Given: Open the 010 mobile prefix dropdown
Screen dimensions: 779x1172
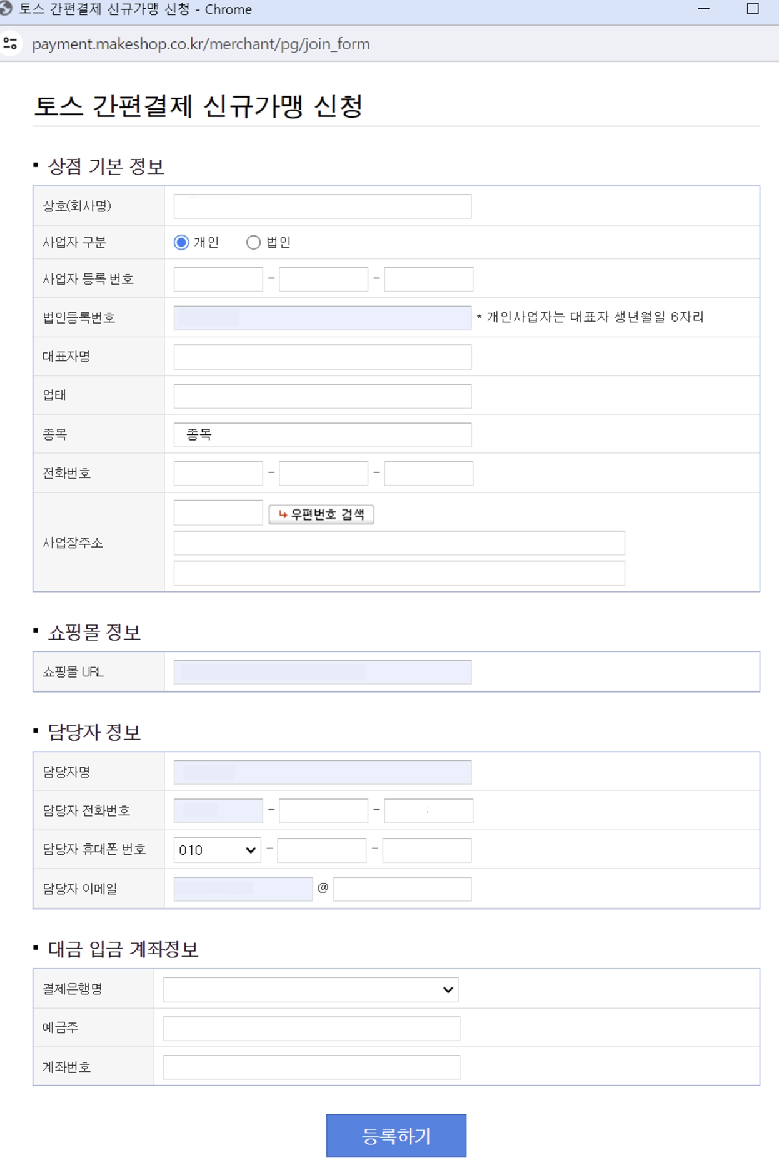Looking at the screenshot, I should 217,850.
